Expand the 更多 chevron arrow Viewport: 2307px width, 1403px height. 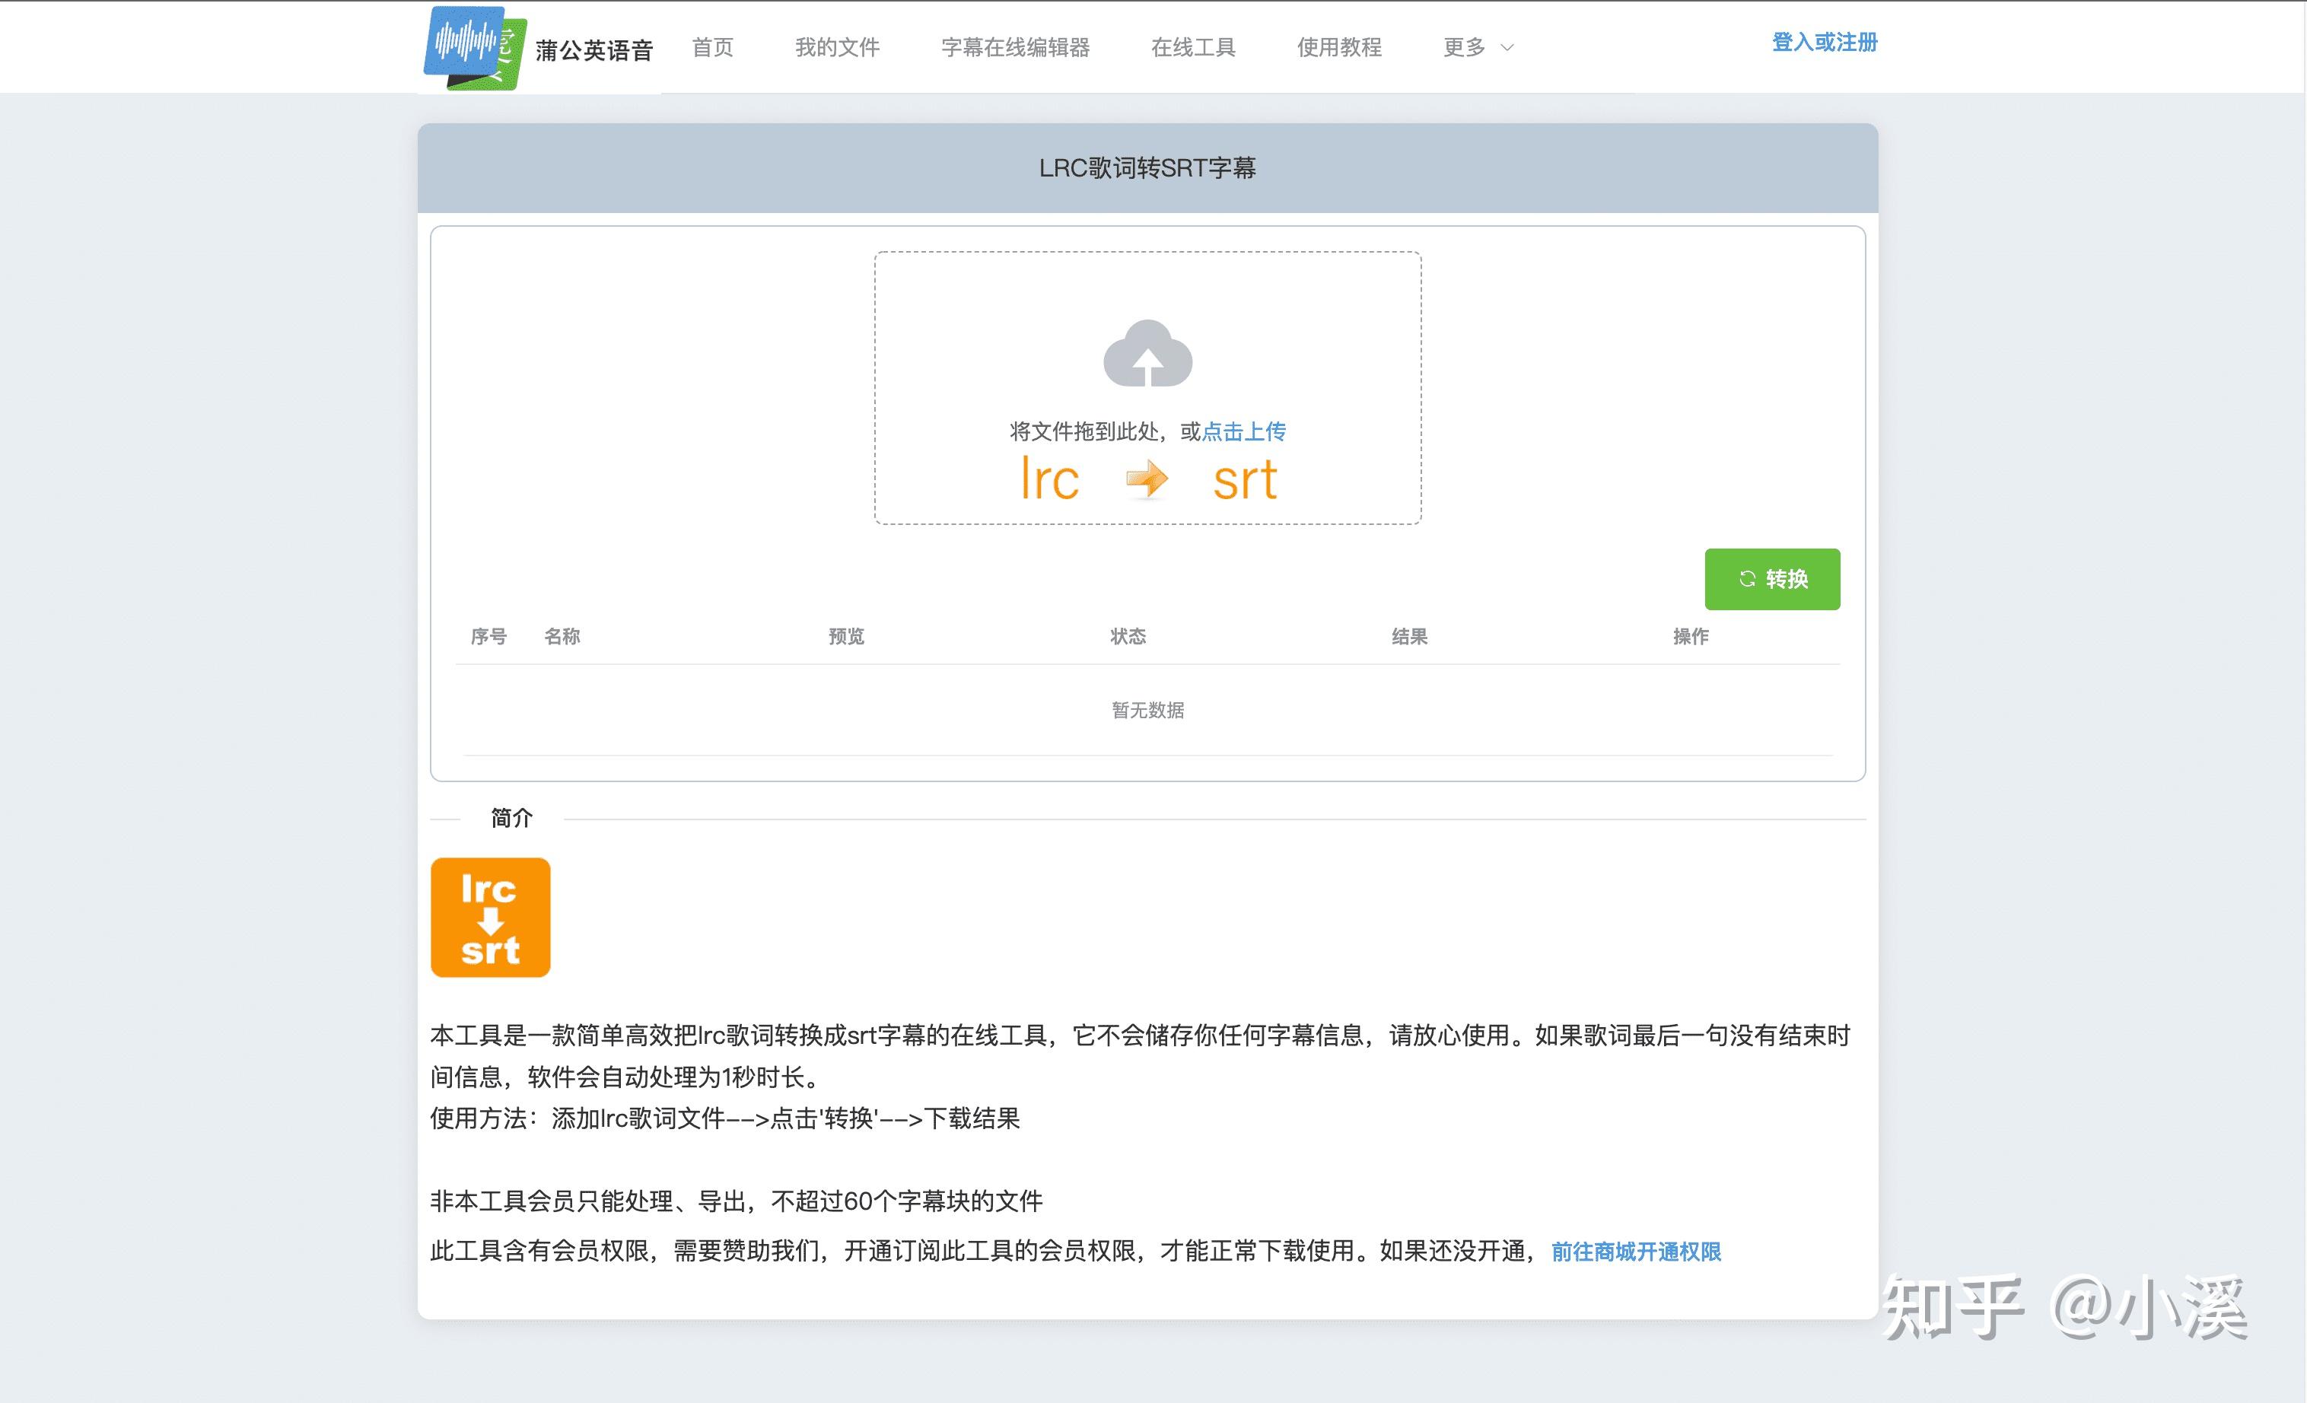pyautogui.click(x=1507, y=49)
